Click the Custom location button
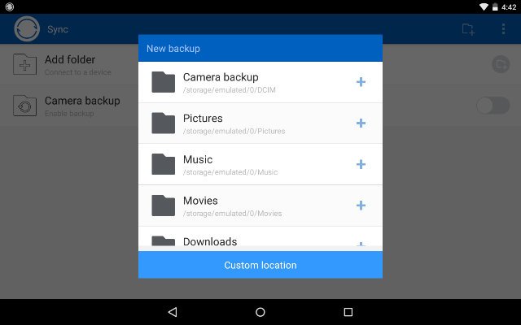The image size is (521, 325). [x=260, y=265]
